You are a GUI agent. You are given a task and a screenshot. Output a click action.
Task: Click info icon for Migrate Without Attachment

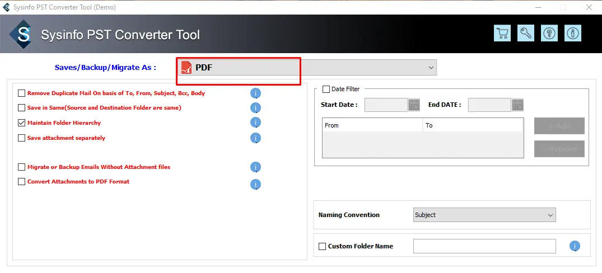click(x=255, y=167)
